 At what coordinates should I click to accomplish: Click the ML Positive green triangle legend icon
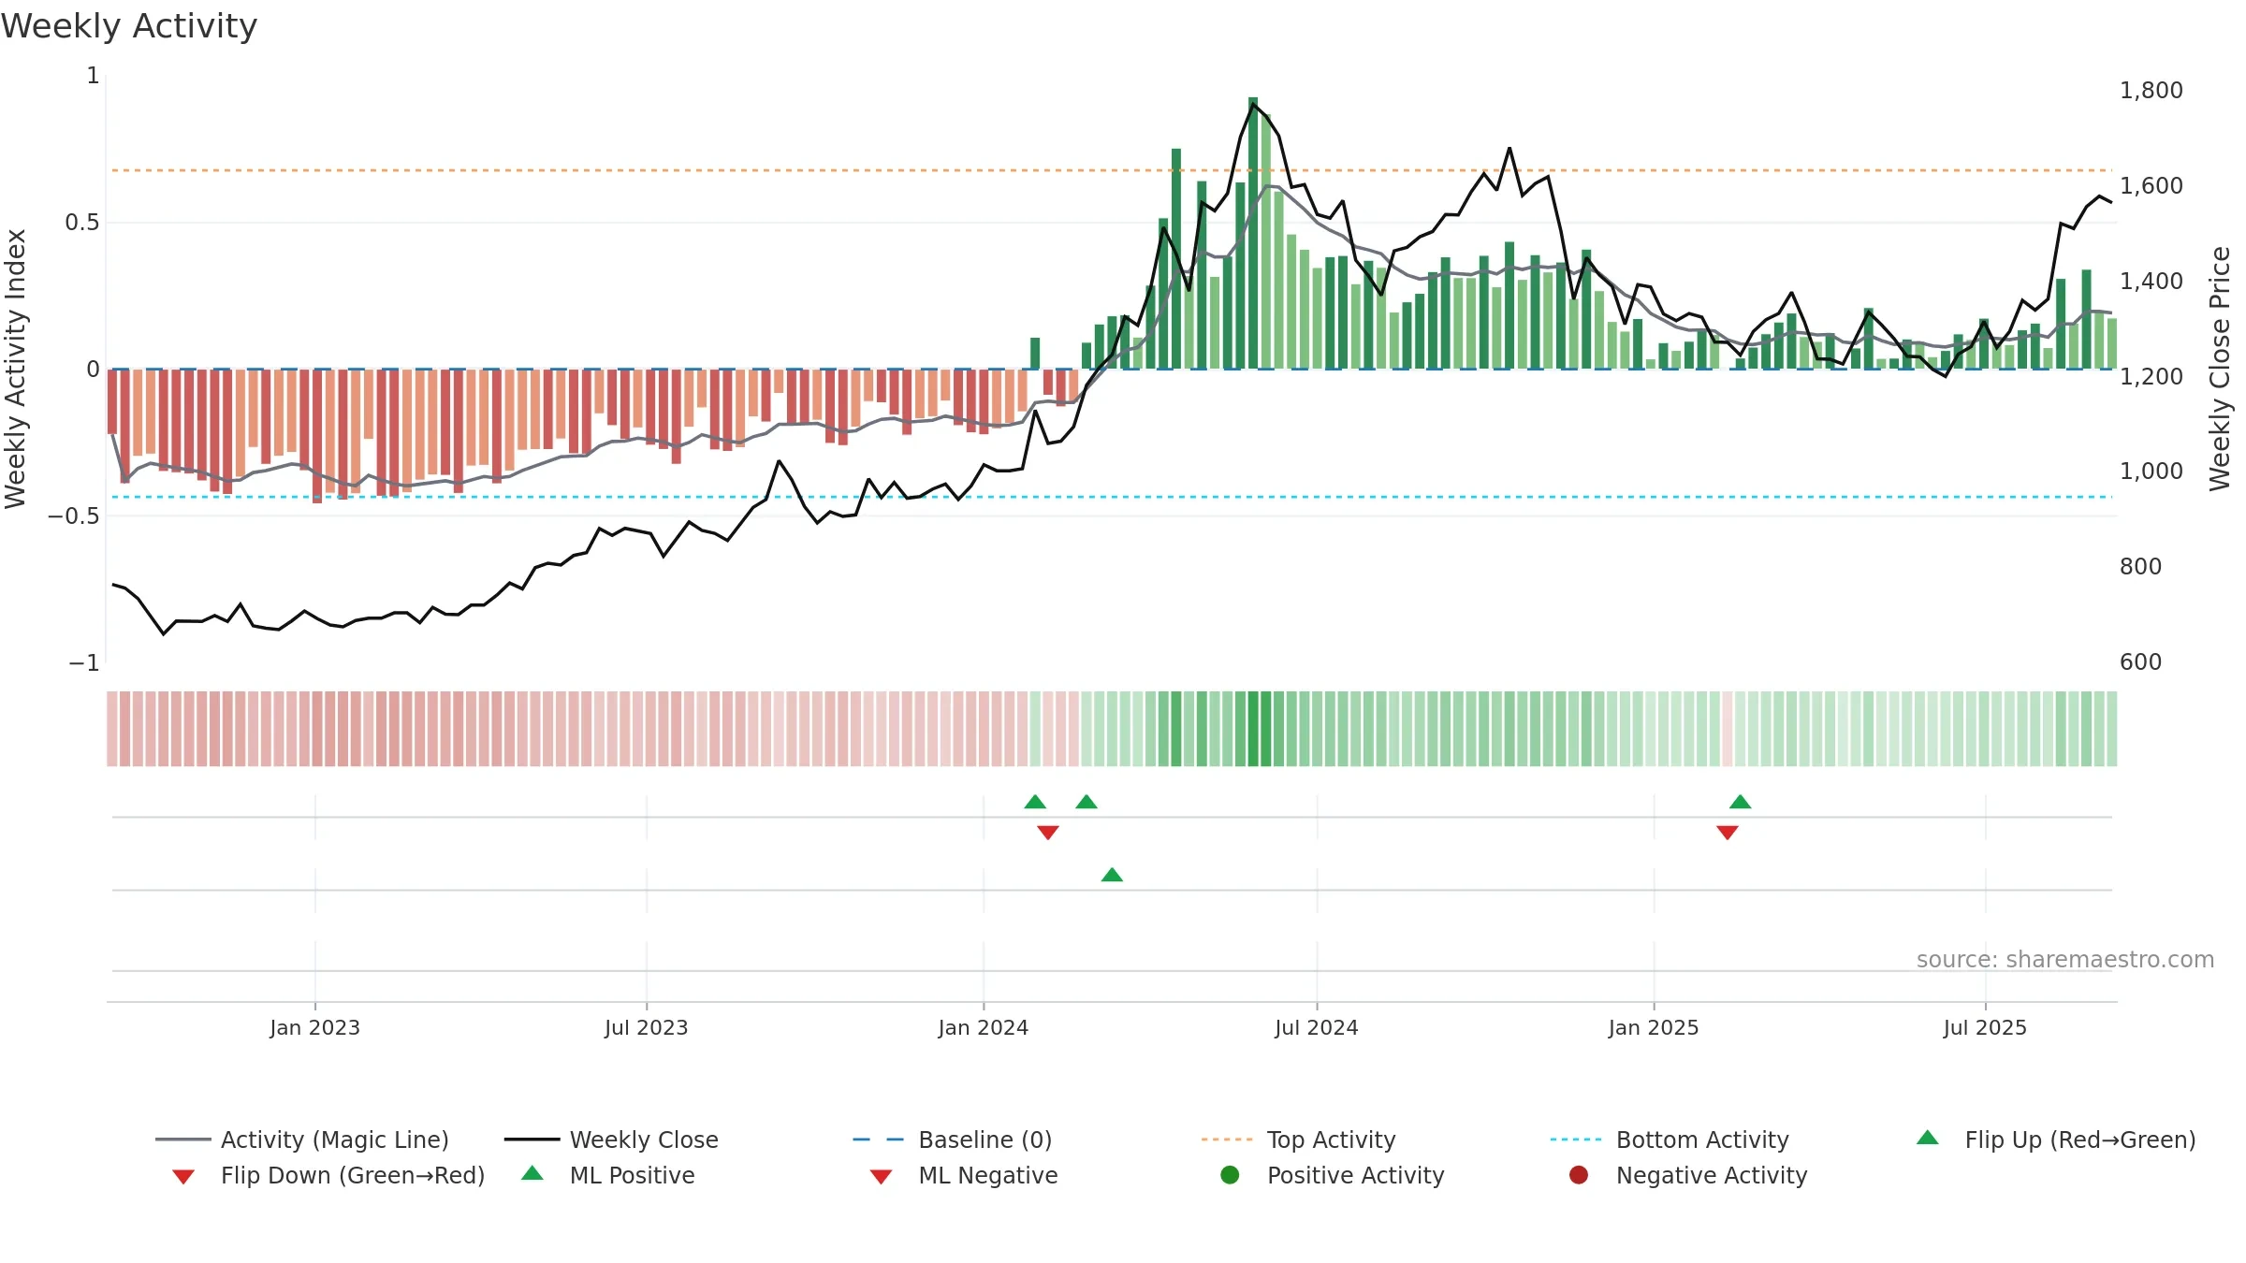click(532, 1173)
